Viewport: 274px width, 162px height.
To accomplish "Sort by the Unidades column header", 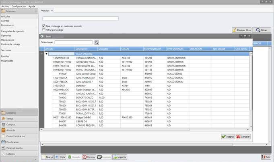I will (109, 49).
